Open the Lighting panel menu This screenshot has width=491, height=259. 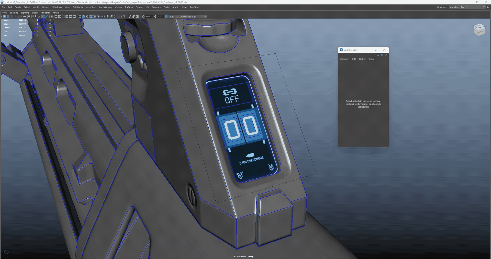tap(25, 13)
